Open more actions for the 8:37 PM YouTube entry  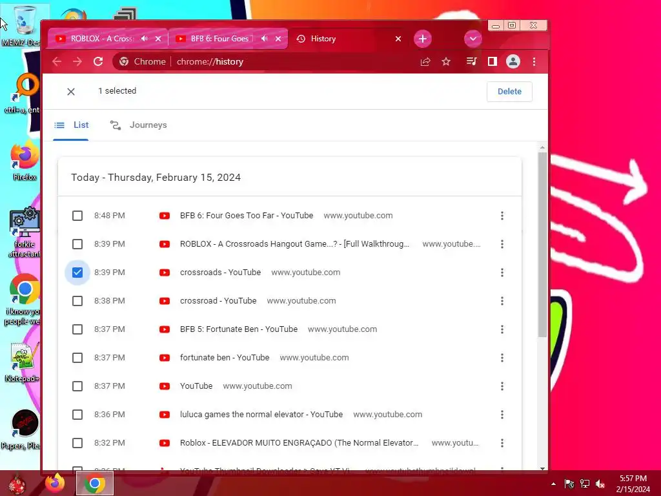coord(502,386)
